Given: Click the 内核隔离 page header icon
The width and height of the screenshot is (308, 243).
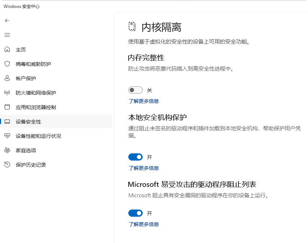Looking at the screenshot, I should pos(131,27).
